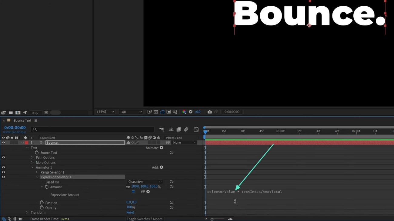This screenshot has width=394, height=221.
Task: Toggle Expression Selector 1 visibility eye
Action: (x=3, y=177)
